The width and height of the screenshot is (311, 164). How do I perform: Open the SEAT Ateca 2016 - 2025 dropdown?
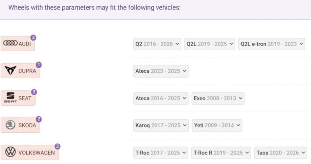point(161,99)
